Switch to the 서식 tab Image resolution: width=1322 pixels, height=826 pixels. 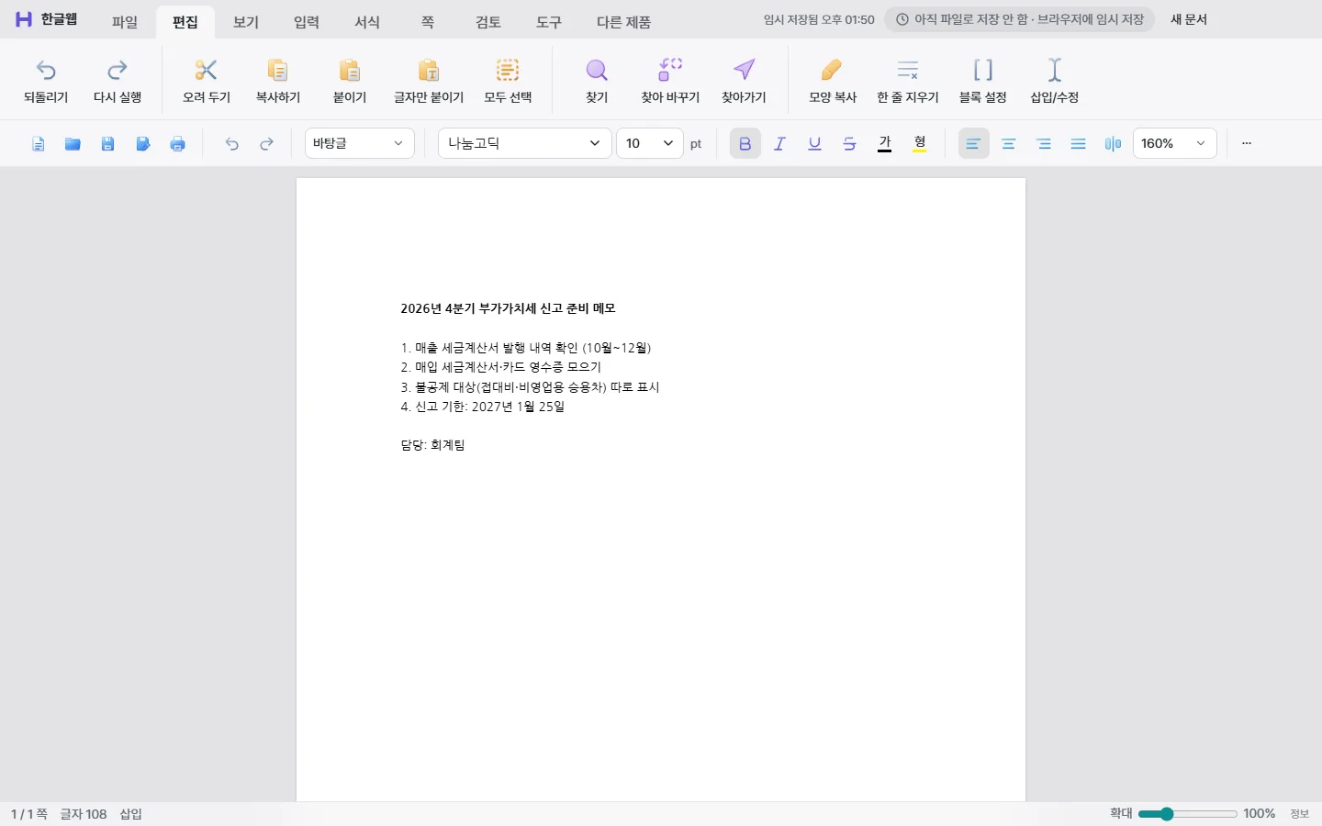367,22
